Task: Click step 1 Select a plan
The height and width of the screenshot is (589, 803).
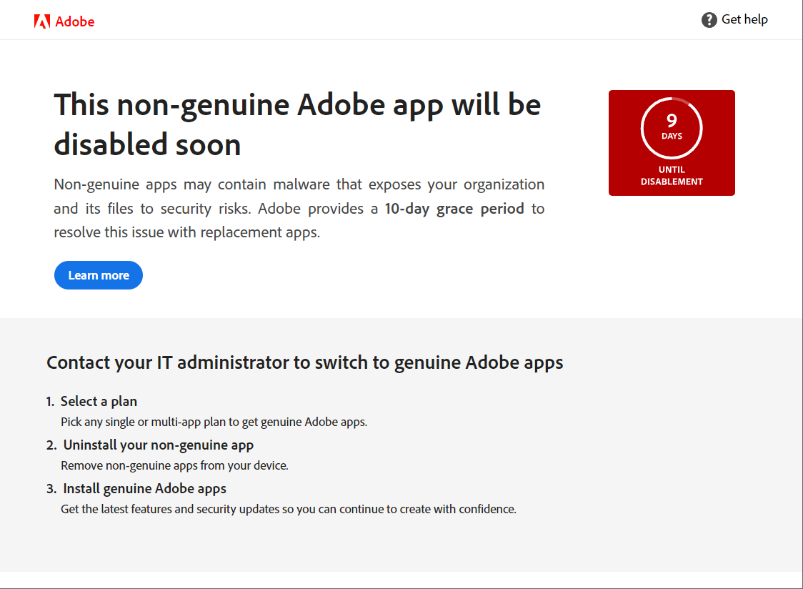Action: point(99,401)
